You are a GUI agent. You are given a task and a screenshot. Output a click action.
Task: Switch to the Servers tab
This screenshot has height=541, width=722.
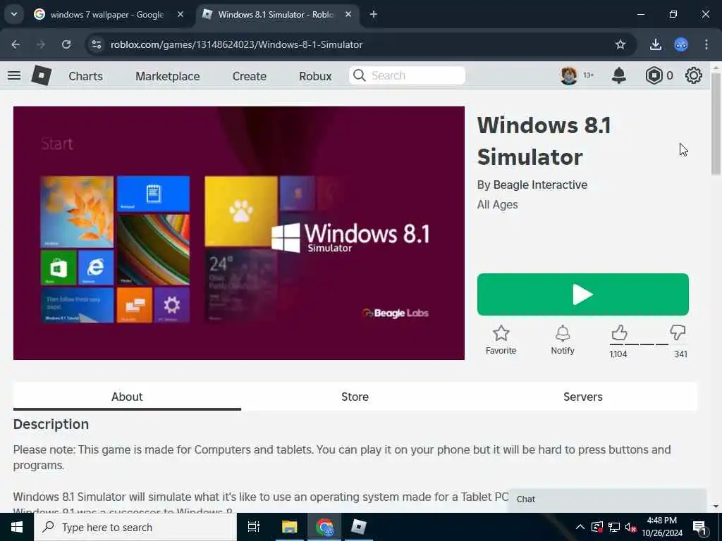pyautogui.click(x=583, y=397)
